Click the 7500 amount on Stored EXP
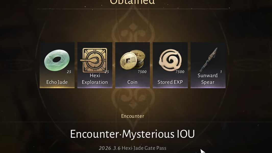Screen dimensions: 272x153 click(x=180, y=72)
